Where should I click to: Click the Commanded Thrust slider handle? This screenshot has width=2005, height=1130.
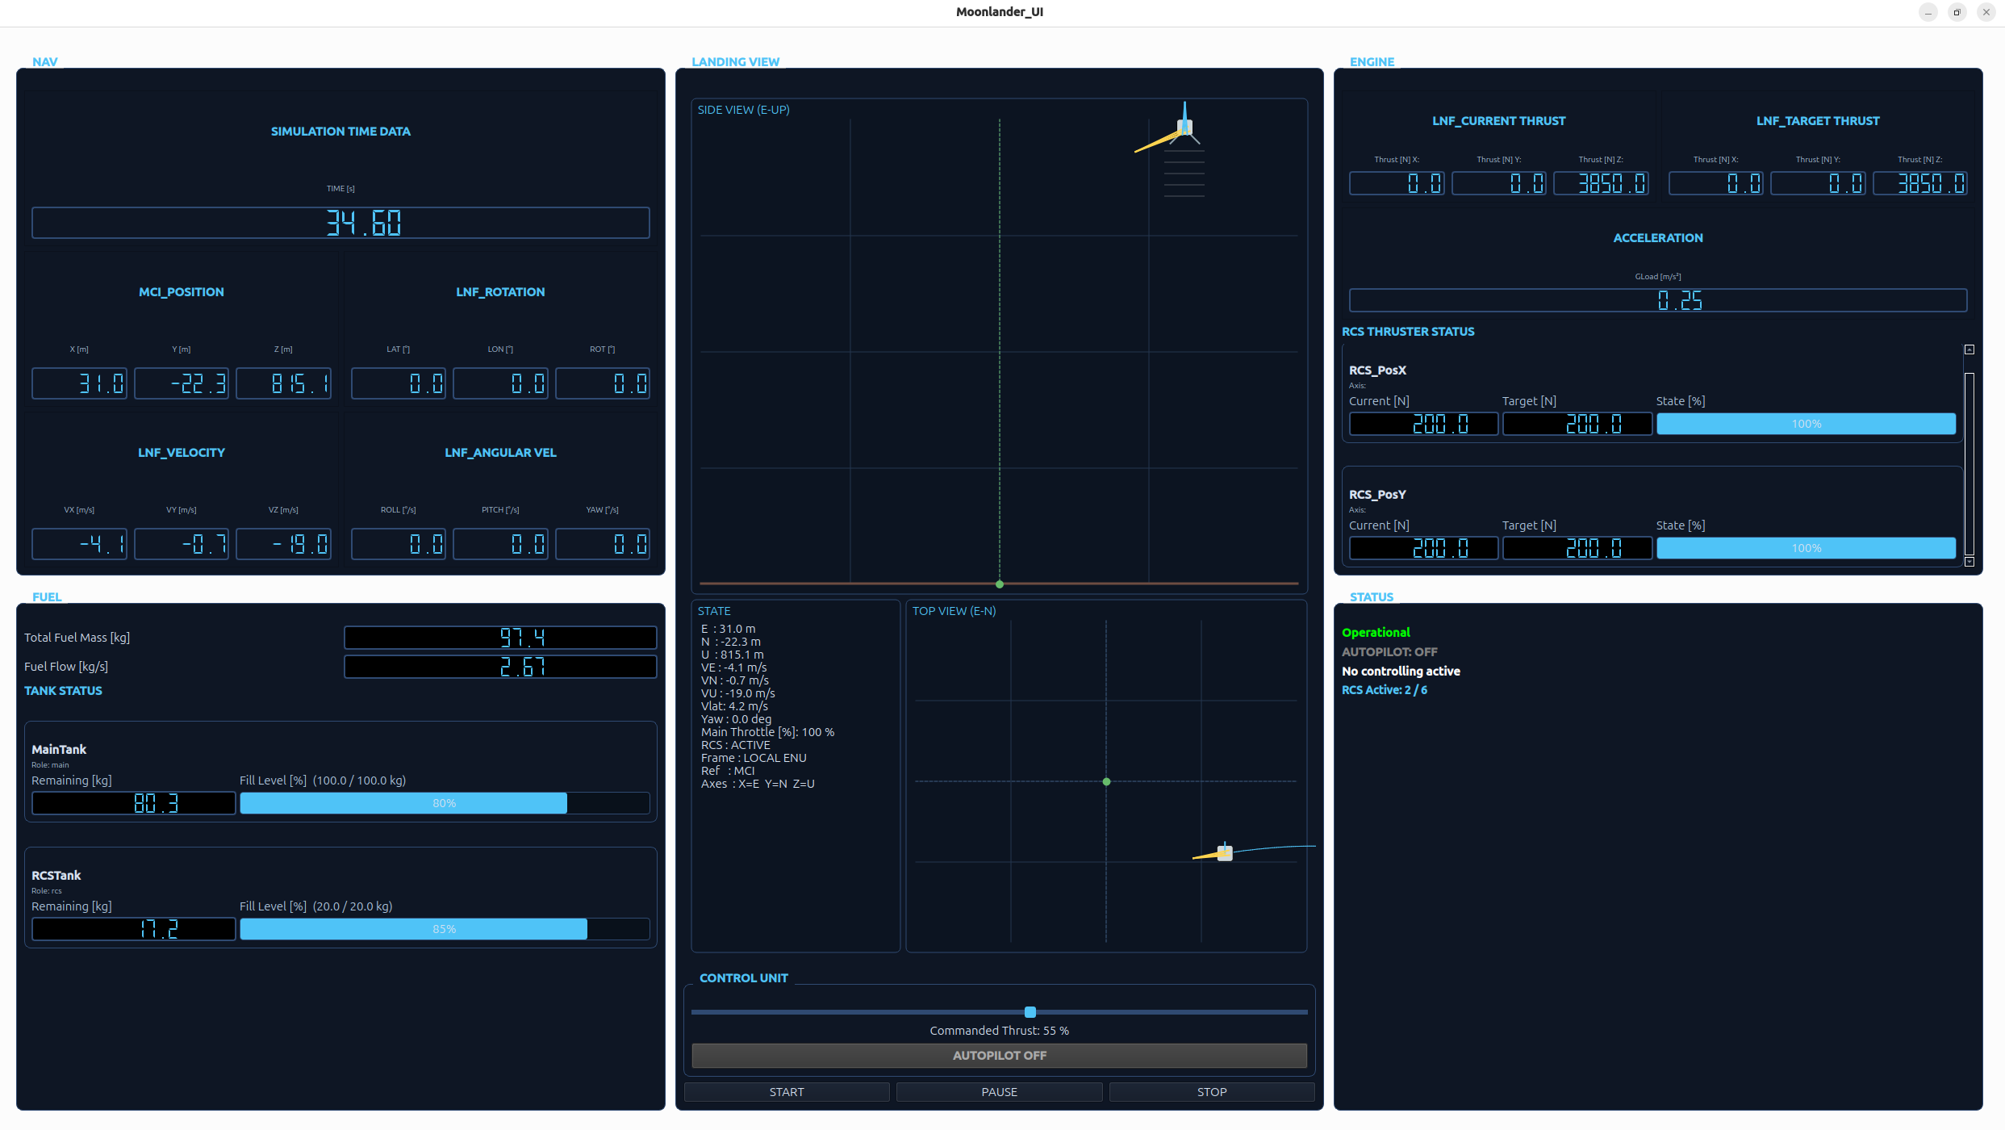point(1030,1012)
